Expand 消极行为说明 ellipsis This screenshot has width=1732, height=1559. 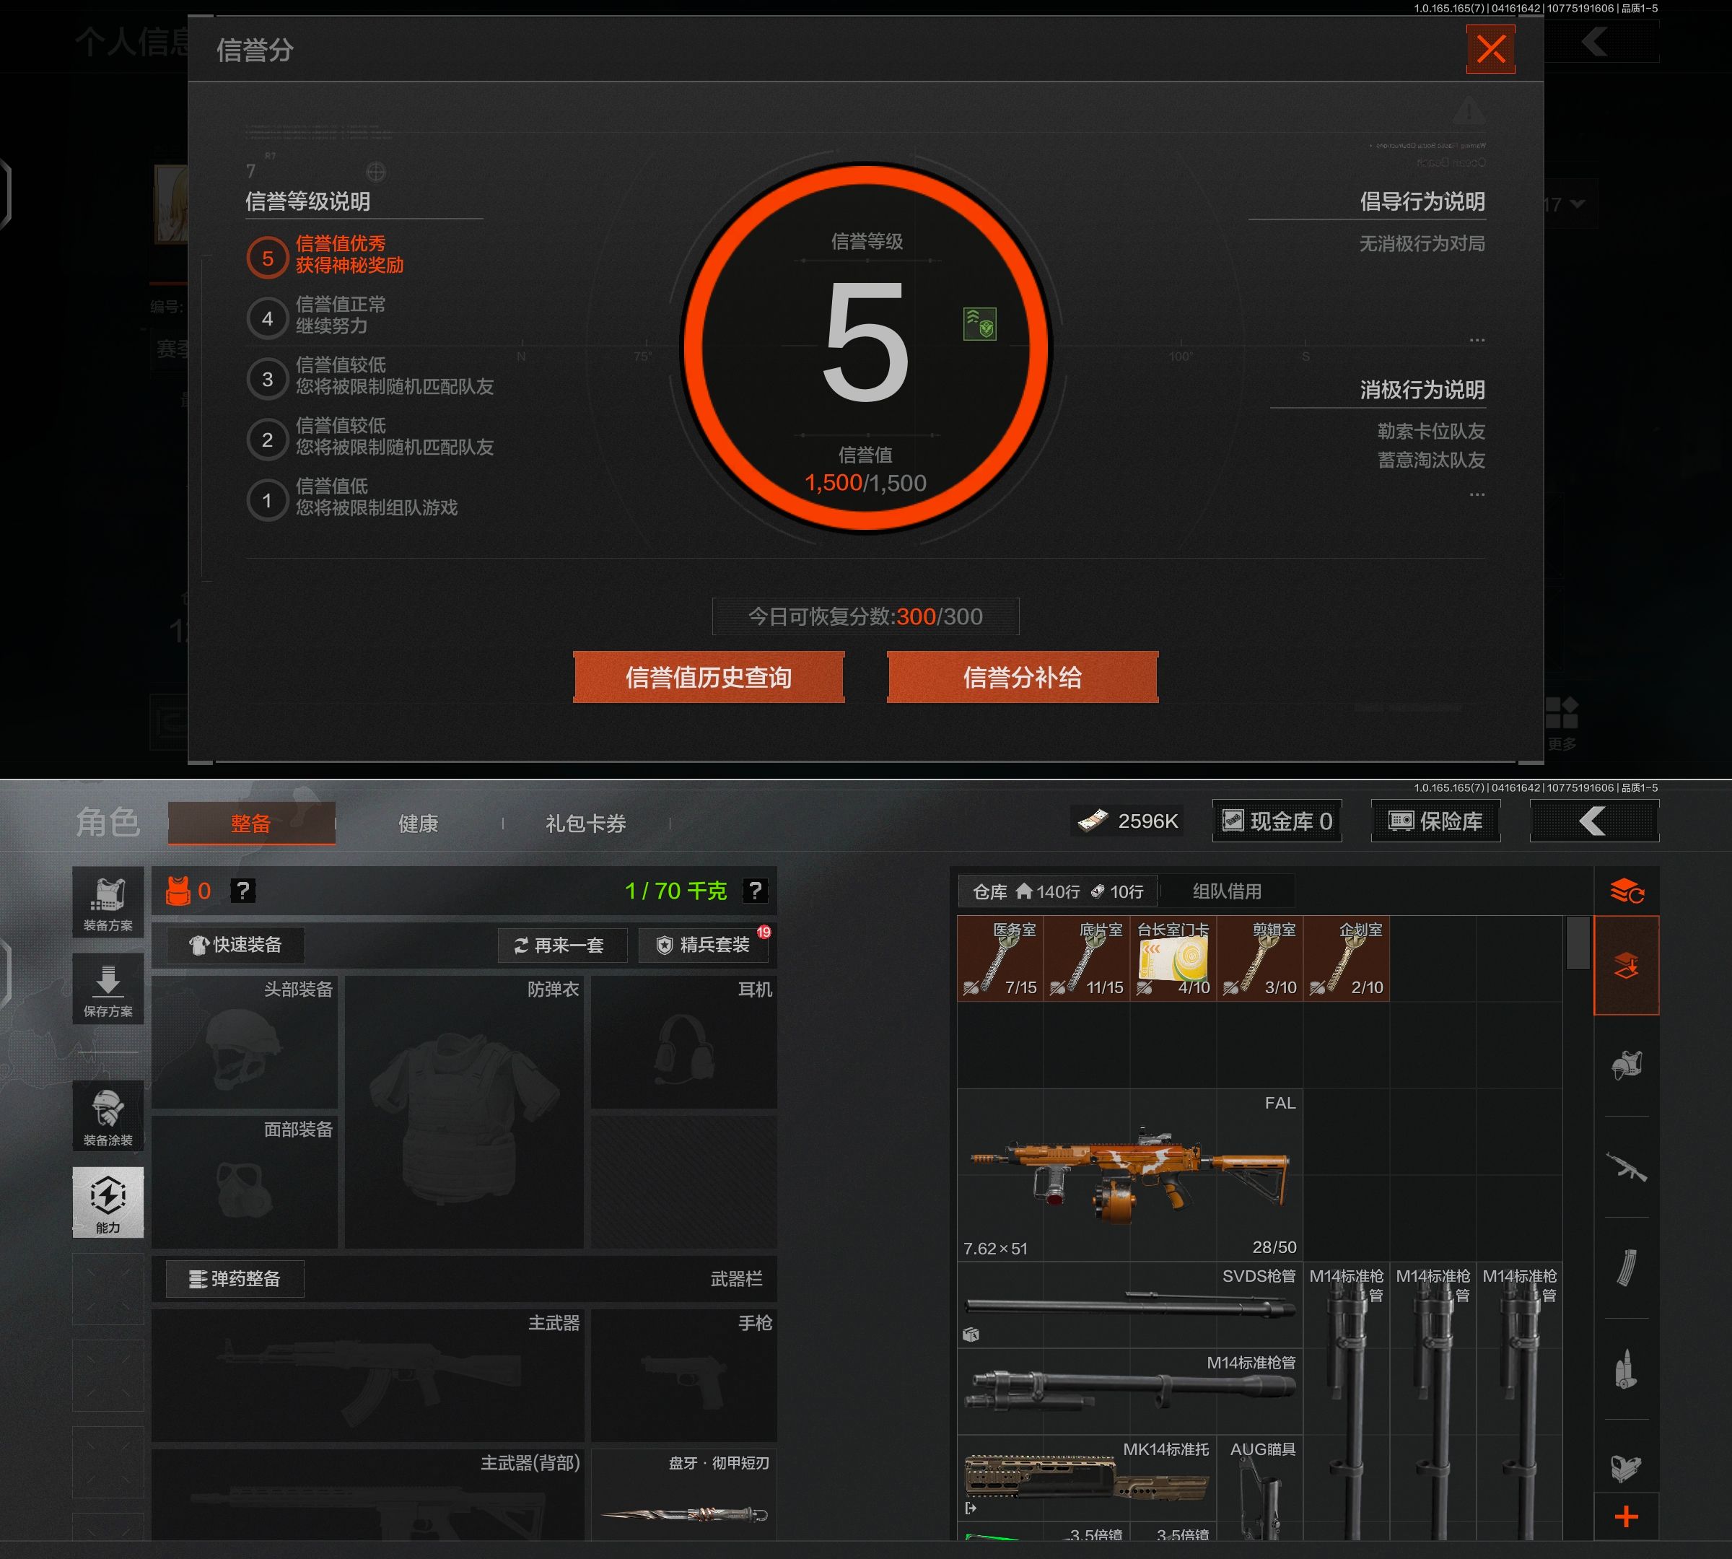[1477, 494]
